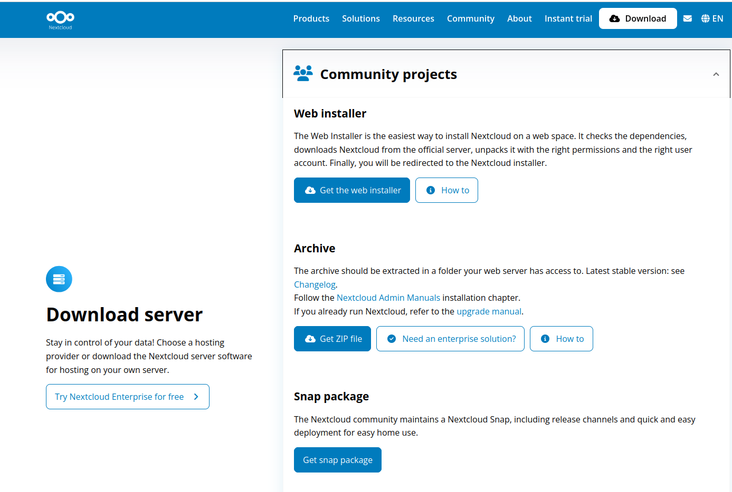Image resolution: width=732 pixels, height=492 pixels.
Task: Open Nextcloud Admin Manuals link
Action: tap(388, 298)
